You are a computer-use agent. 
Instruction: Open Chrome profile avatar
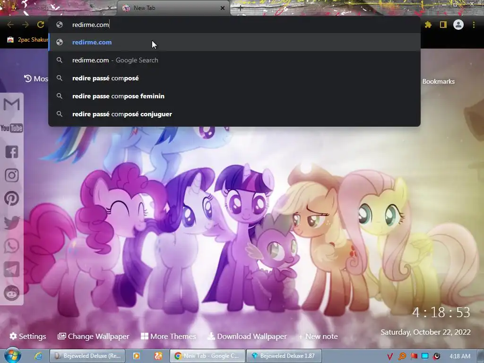[x=458, y=25]
